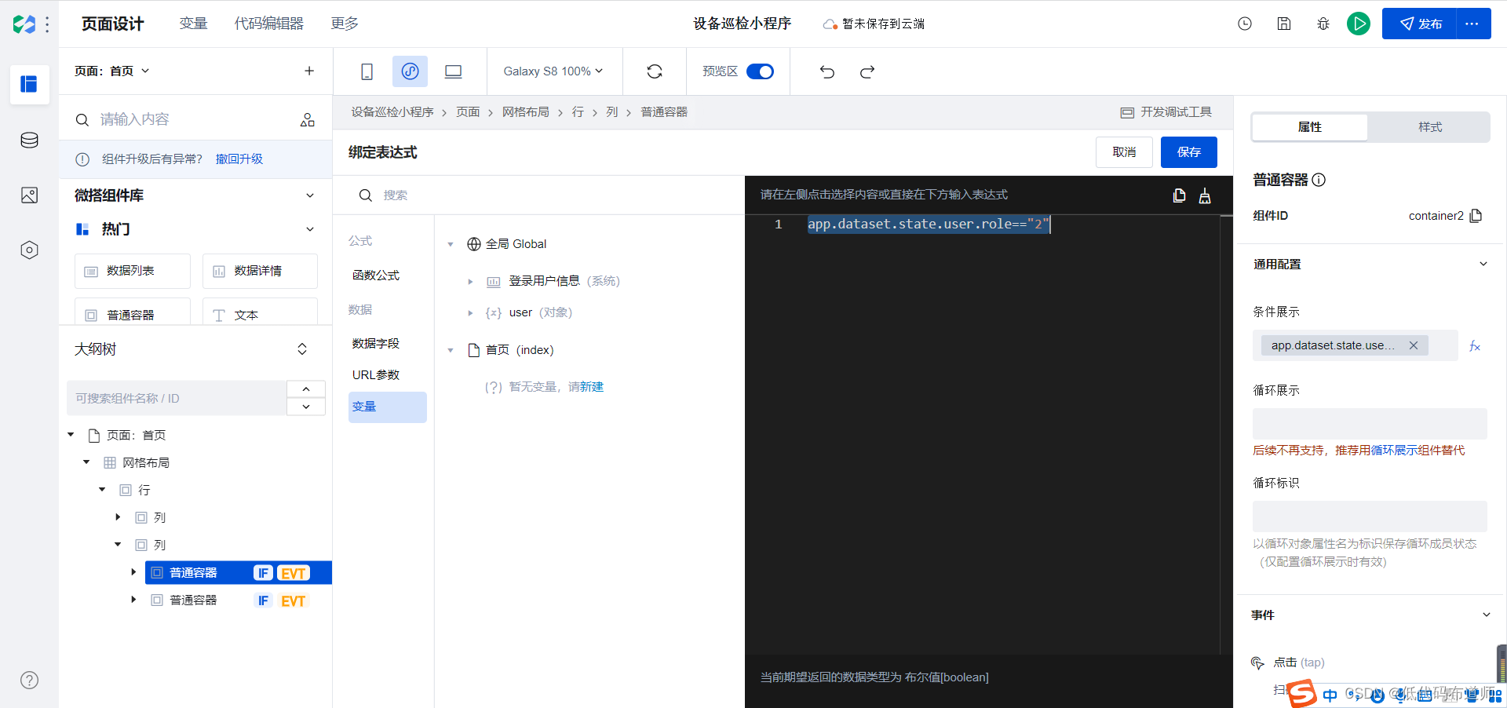1507x708 pixels.
Task: Open the app logo menu dots
Action: pyautogui.click(x=47, y=24)
